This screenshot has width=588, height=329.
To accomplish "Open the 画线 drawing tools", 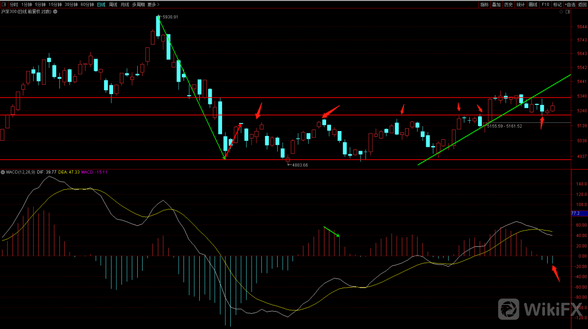I will (533, 4).
